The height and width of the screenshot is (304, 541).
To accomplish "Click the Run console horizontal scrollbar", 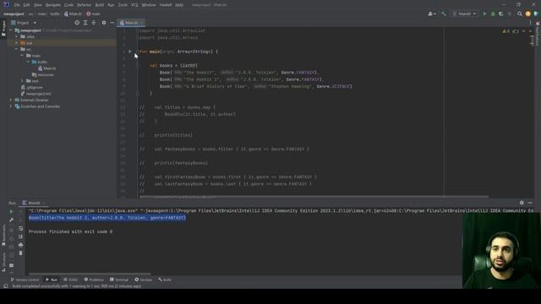I will click(90, 274).
